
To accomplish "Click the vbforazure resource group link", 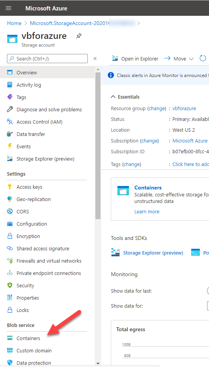I will click(184, 108).
